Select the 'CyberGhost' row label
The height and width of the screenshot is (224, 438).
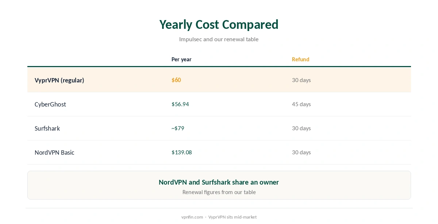[50, 104]
